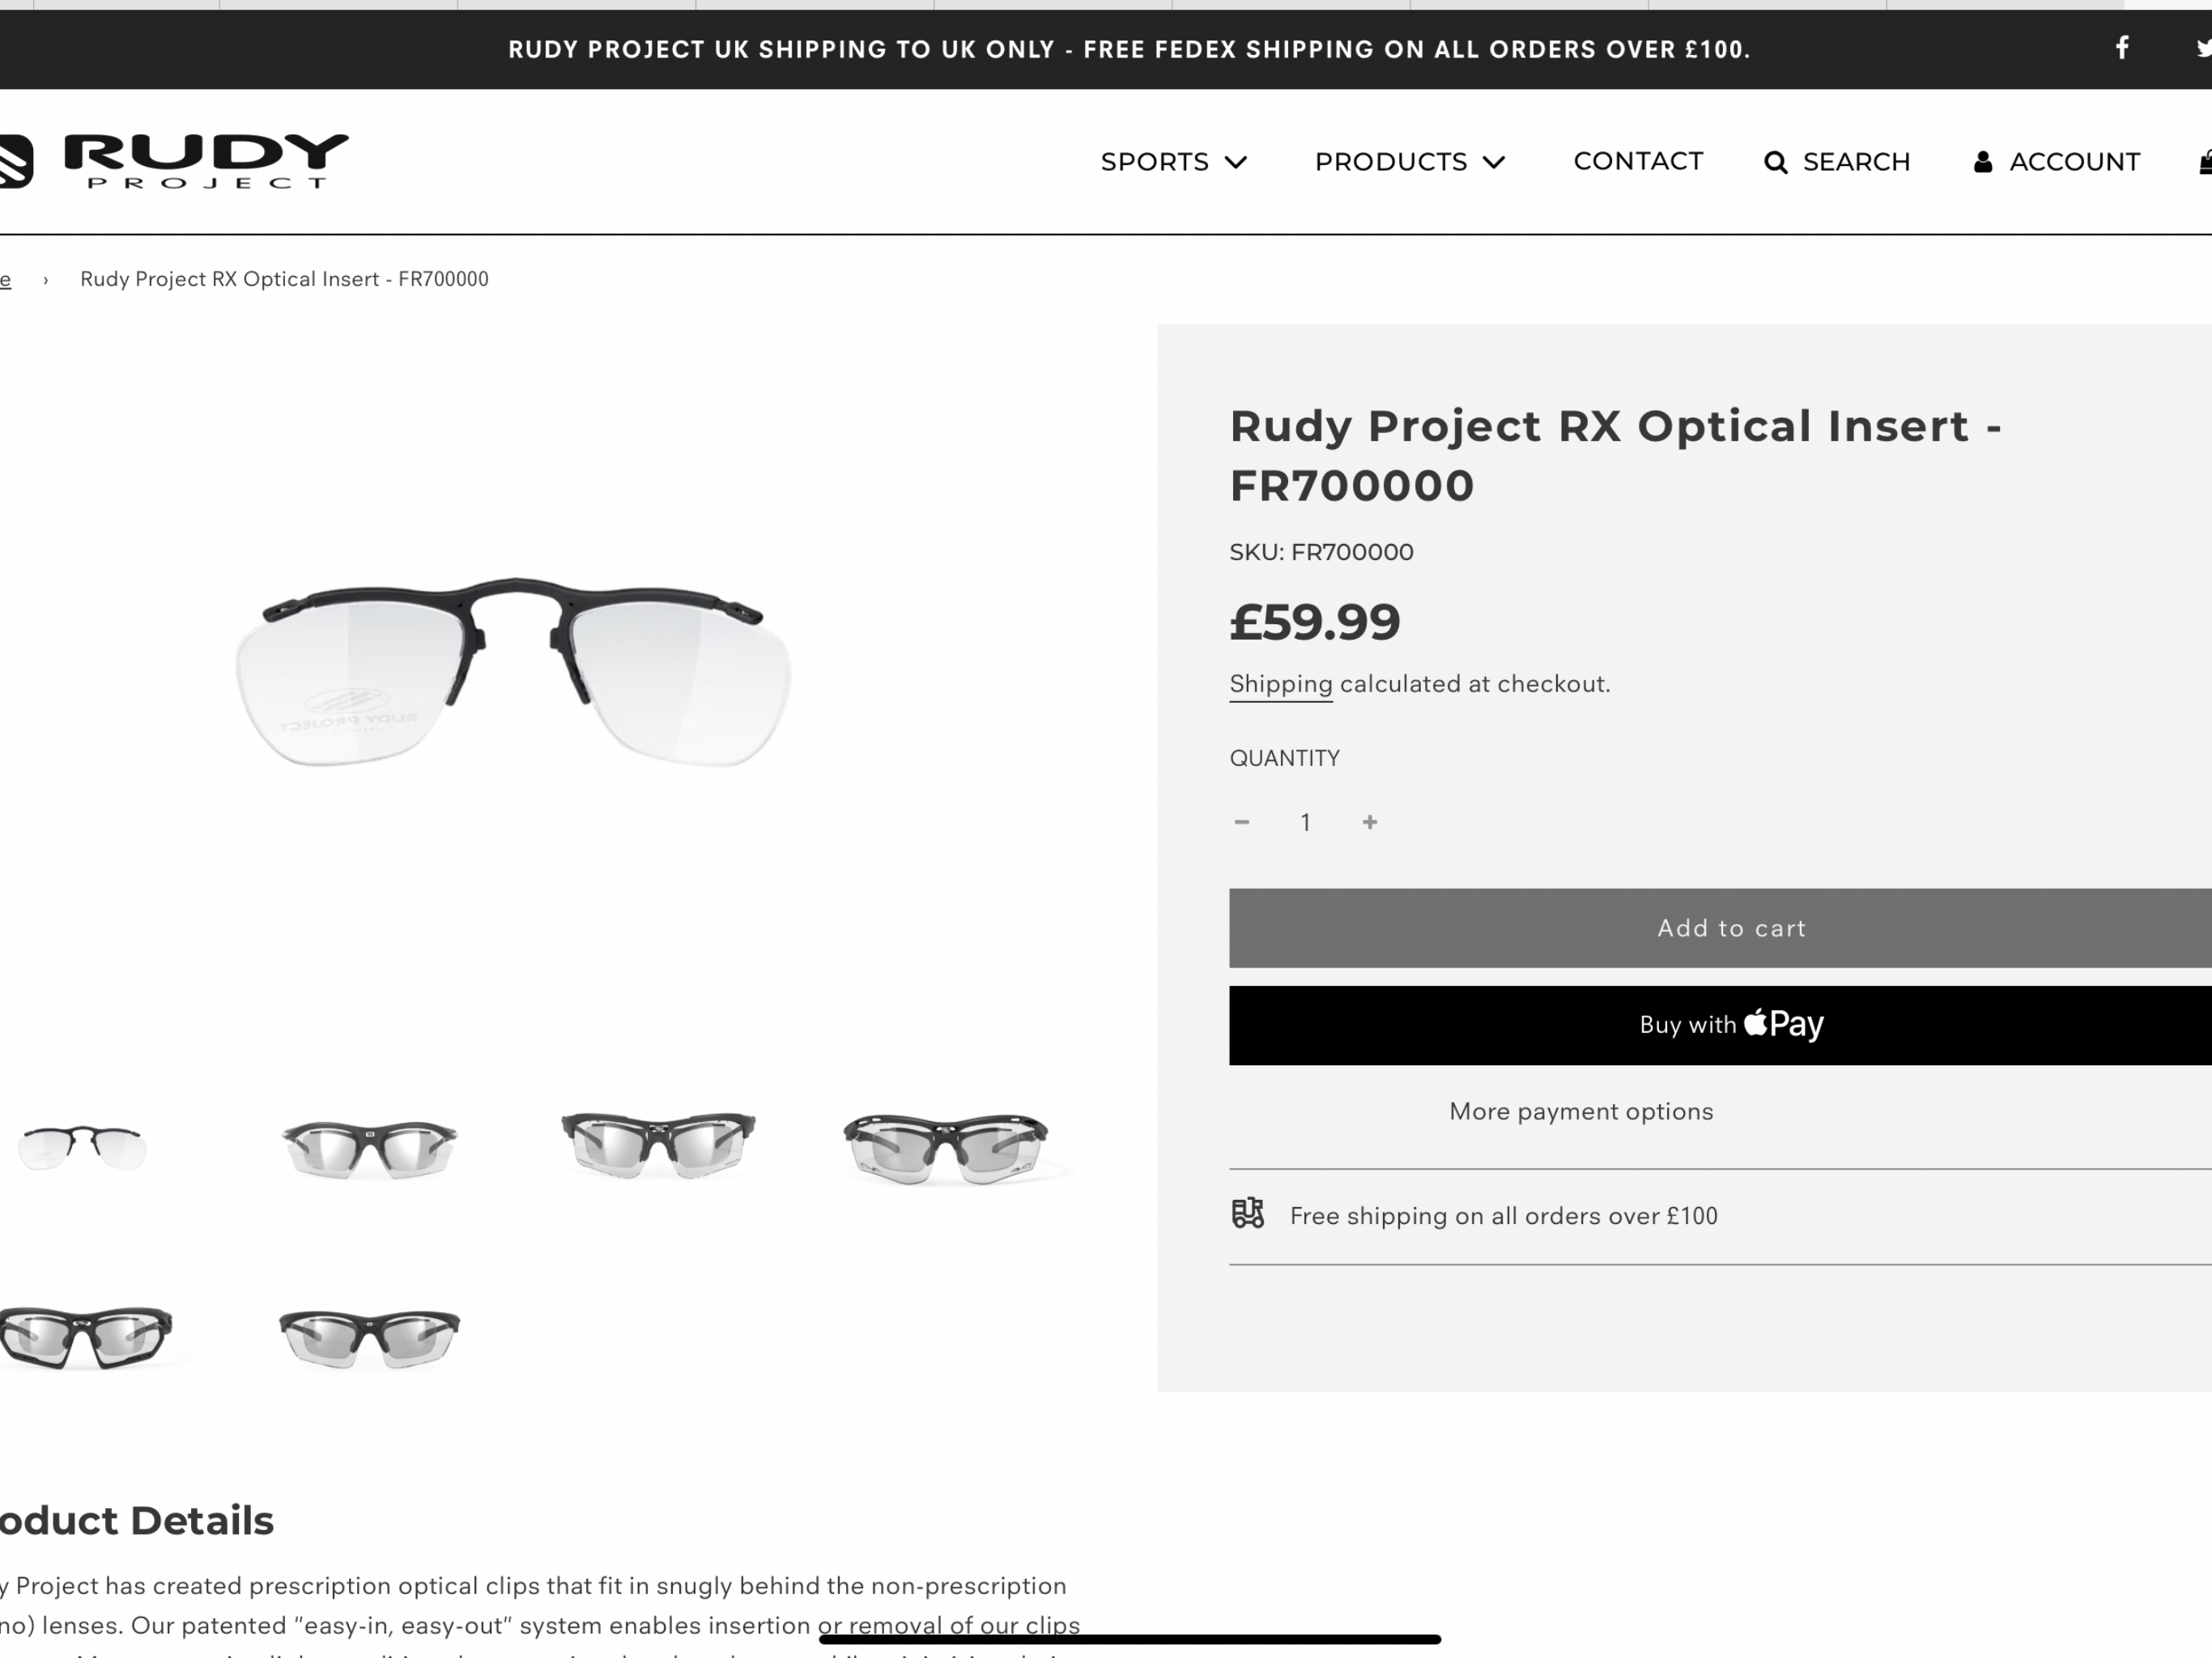Select the first thumbnail of the insert alone
This screenshot has height=1658, width=2212.
point(83,1146)
